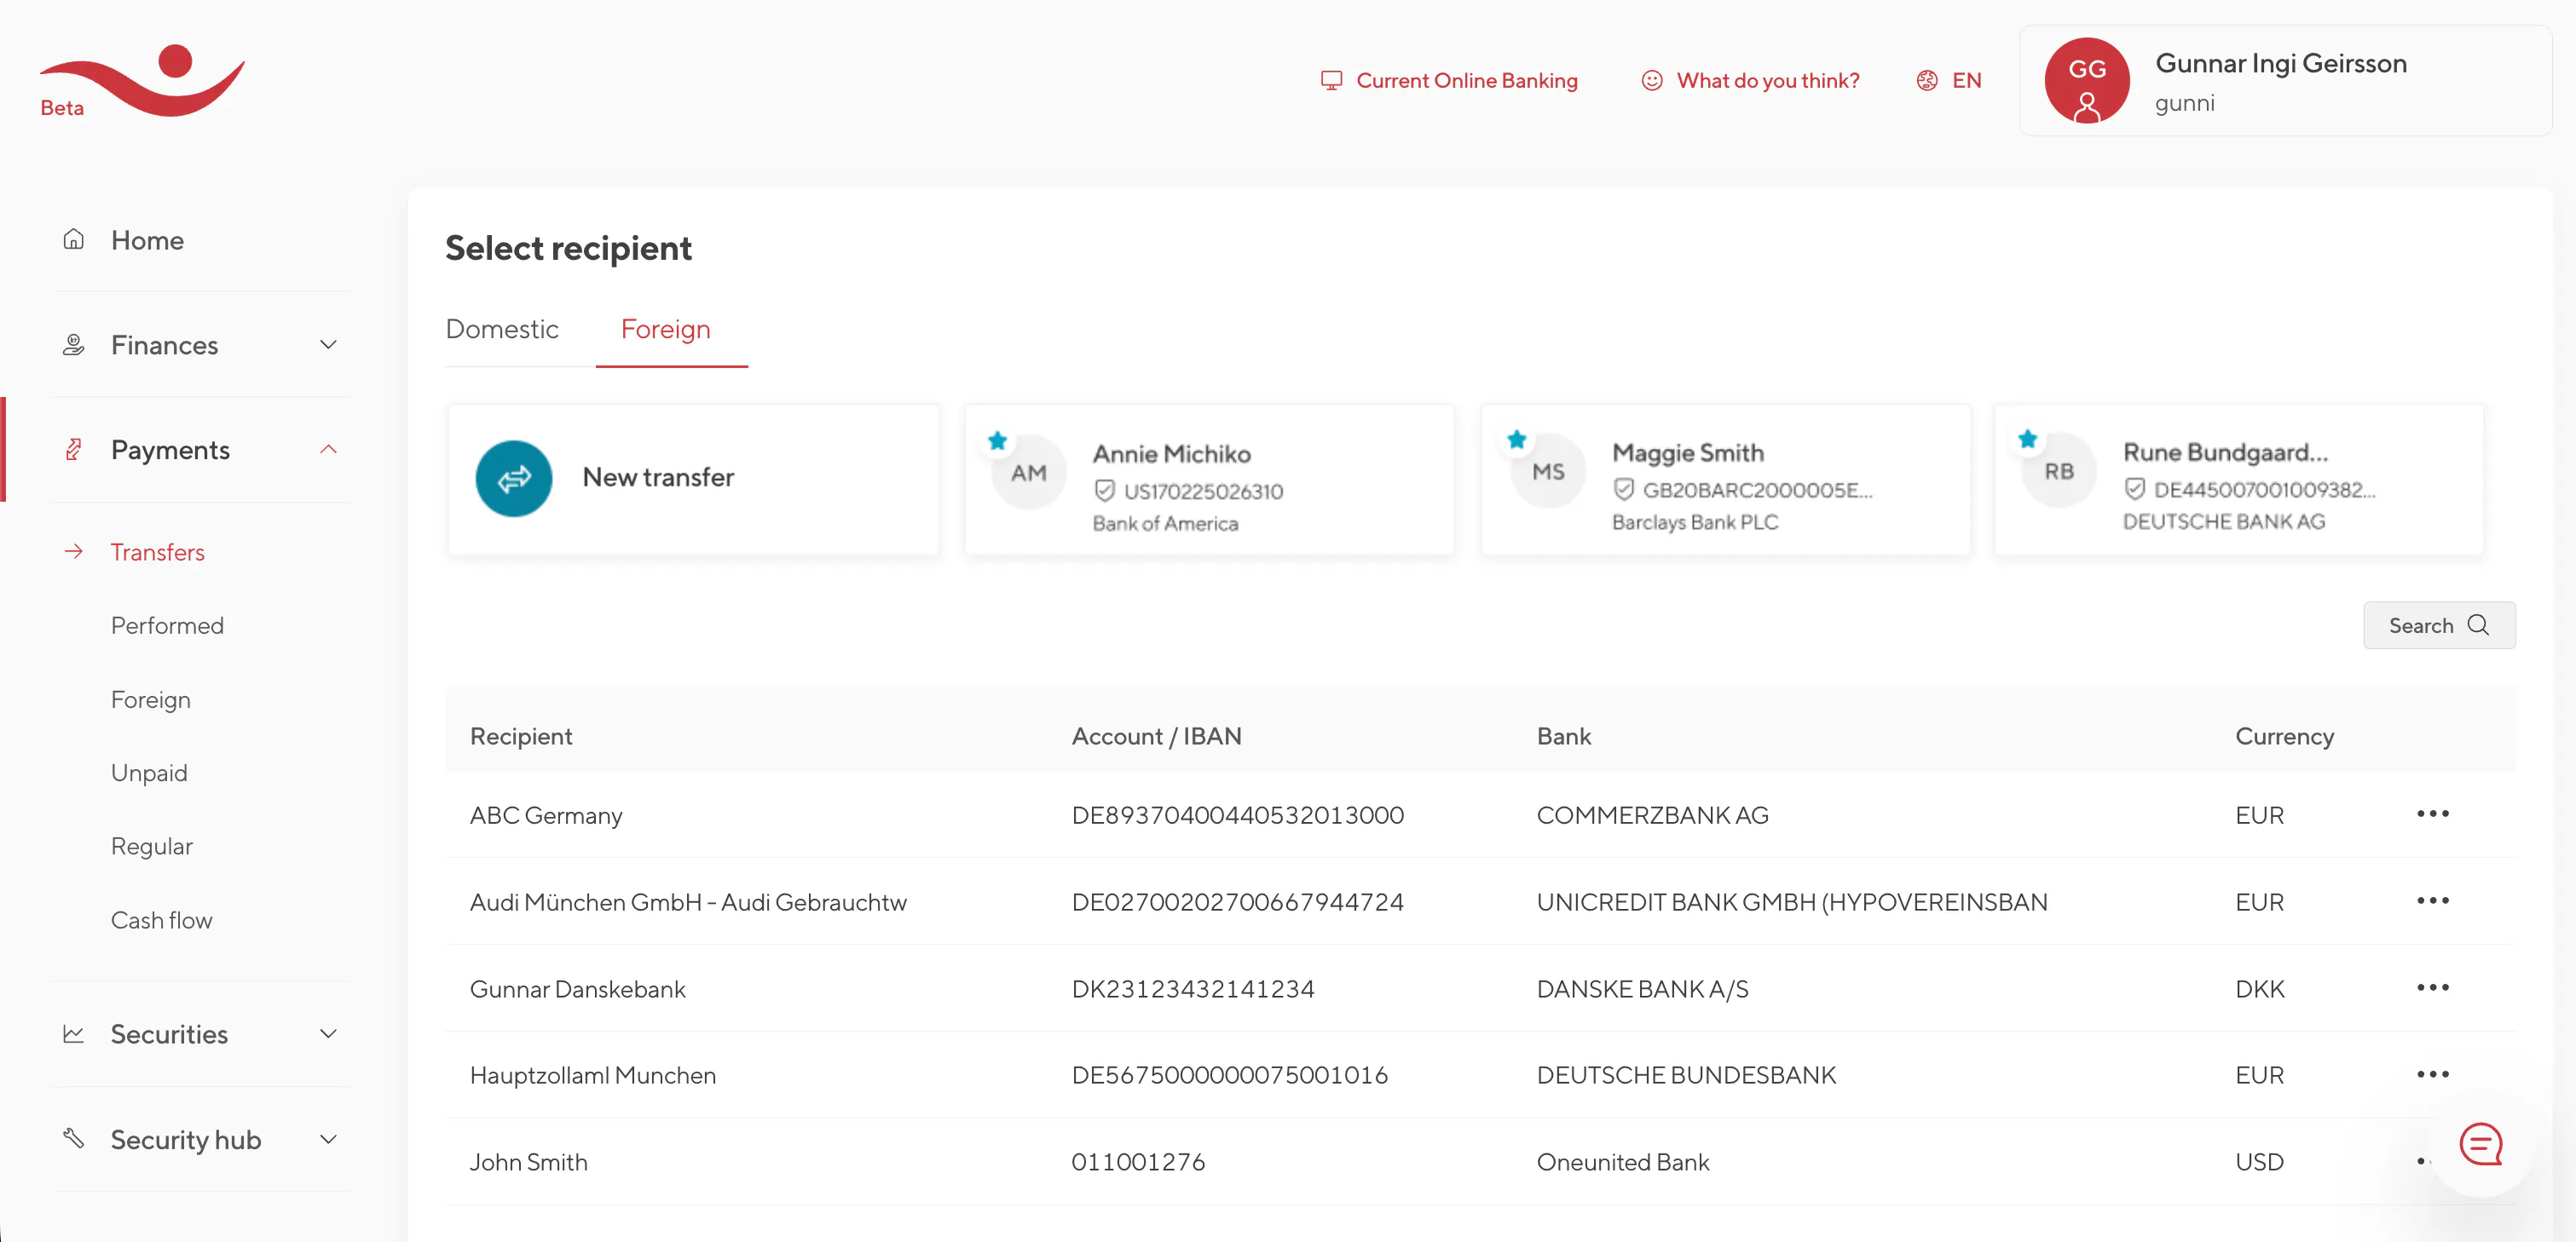Expand the Finances menu chevron
Screen dimensions: 2576x1242
click(x=328, y=345)
